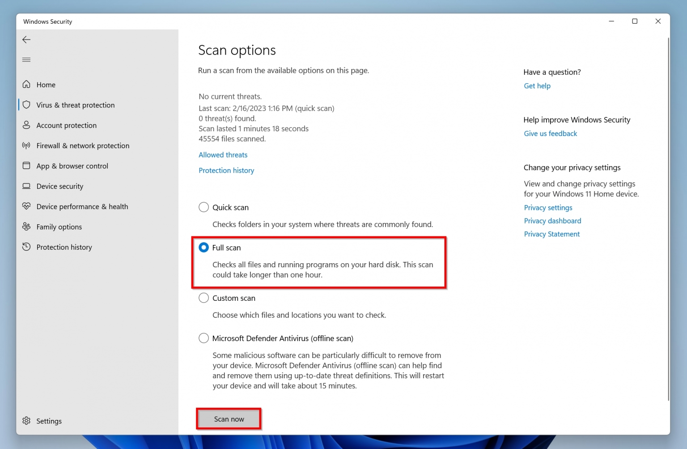Choose Microsoft Defender Antivirus offline scan
The height and width of the screenshot is (449, 687).
click(x=204, y=338)
